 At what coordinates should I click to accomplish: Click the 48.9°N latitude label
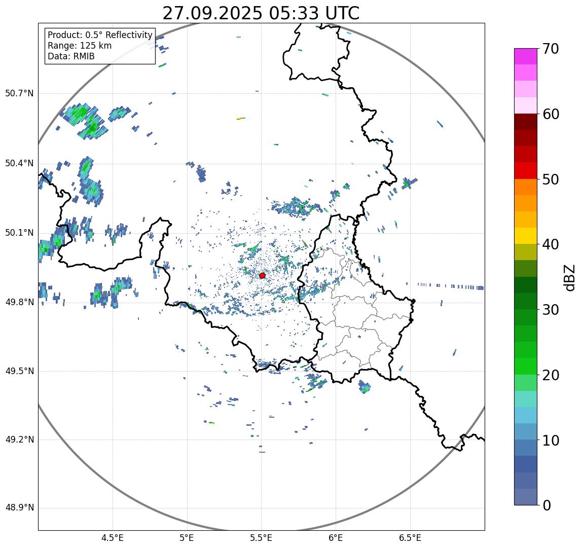pyautogui.click(x=19, y=508)
